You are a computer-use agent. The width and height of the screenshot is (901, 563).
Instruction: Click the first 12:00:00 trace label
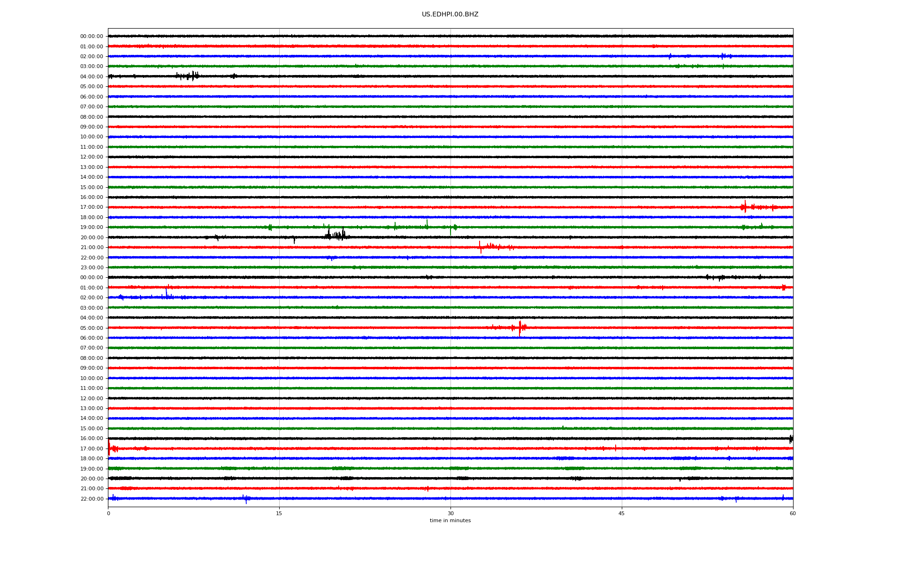coord(92,157)
